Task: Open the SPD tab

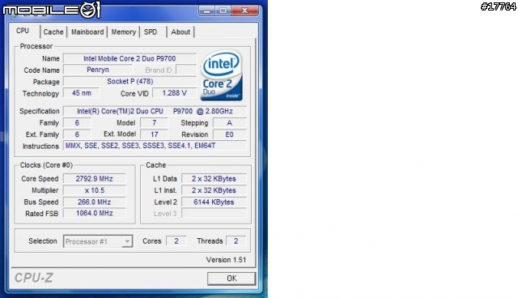Action: (151, 32)
